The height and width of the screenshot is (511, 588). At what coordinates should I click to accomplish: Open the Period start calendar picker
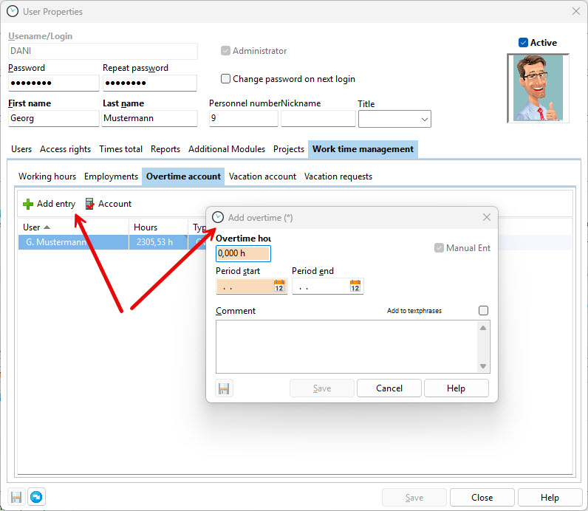[x=279, y=287]
